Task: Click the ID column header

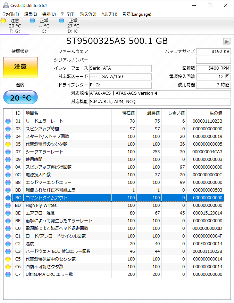Action: point(18,113)
